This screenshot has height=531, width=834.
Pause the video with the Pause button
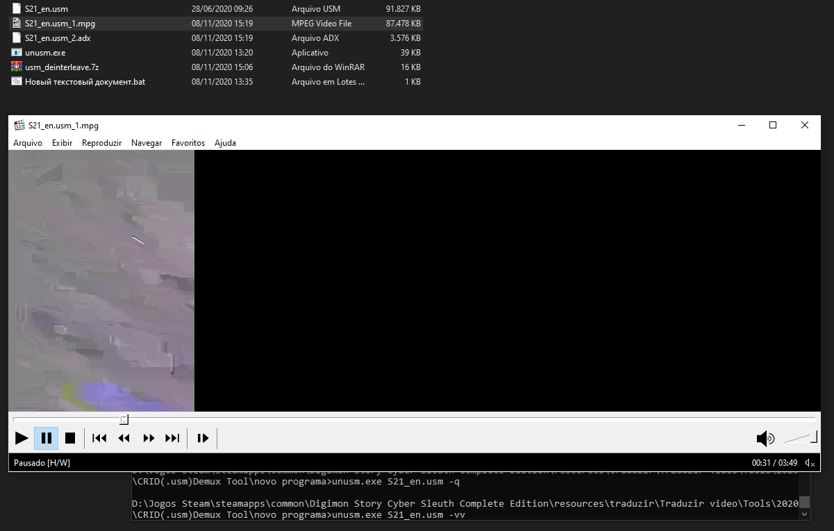click(x=47, y=438)
